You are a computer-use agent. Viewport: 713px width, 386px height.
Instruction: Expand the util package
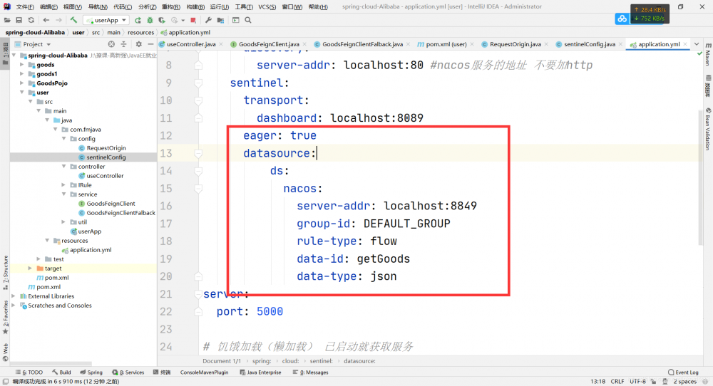(63, 222)
